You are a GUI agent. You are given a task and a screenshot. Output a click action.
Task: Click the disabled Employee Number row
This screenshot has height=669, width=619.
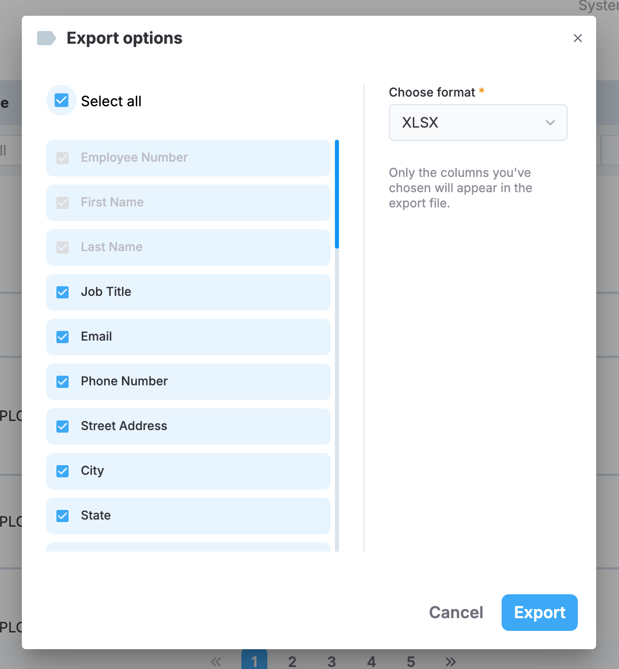click(x=189, y=158)
